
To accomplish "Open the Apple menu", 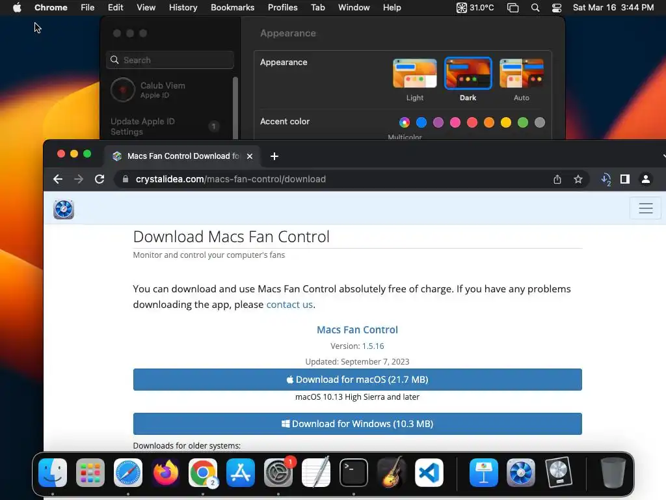I will tap(17, 8).
